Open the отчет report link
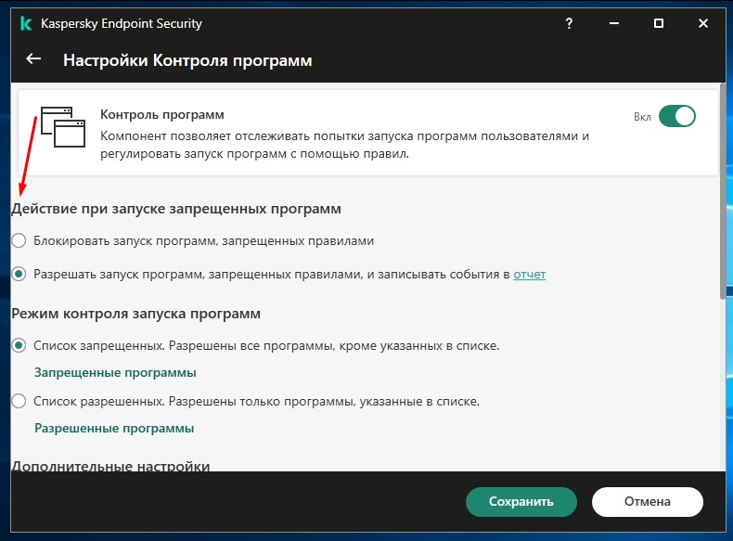Viewport: 733px width, 541px height. point(529,275)
